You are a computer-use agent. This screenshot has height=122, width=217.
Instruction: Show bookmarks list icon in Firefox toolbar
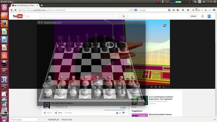(178, 10)
